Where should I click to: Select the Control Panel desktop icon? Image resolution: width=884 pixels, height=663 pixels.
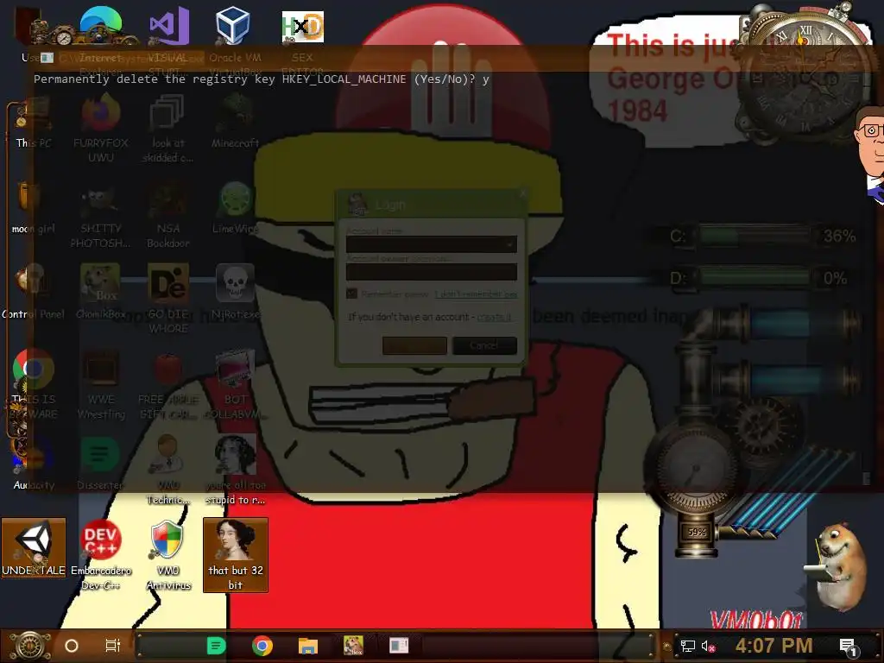pyautogui.click(x=34, y=282)
